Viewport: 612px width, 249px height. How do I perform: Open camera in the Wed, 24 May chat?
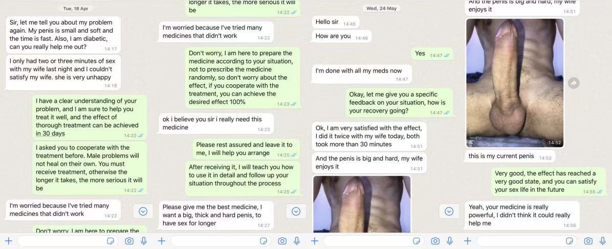point(435,241)
